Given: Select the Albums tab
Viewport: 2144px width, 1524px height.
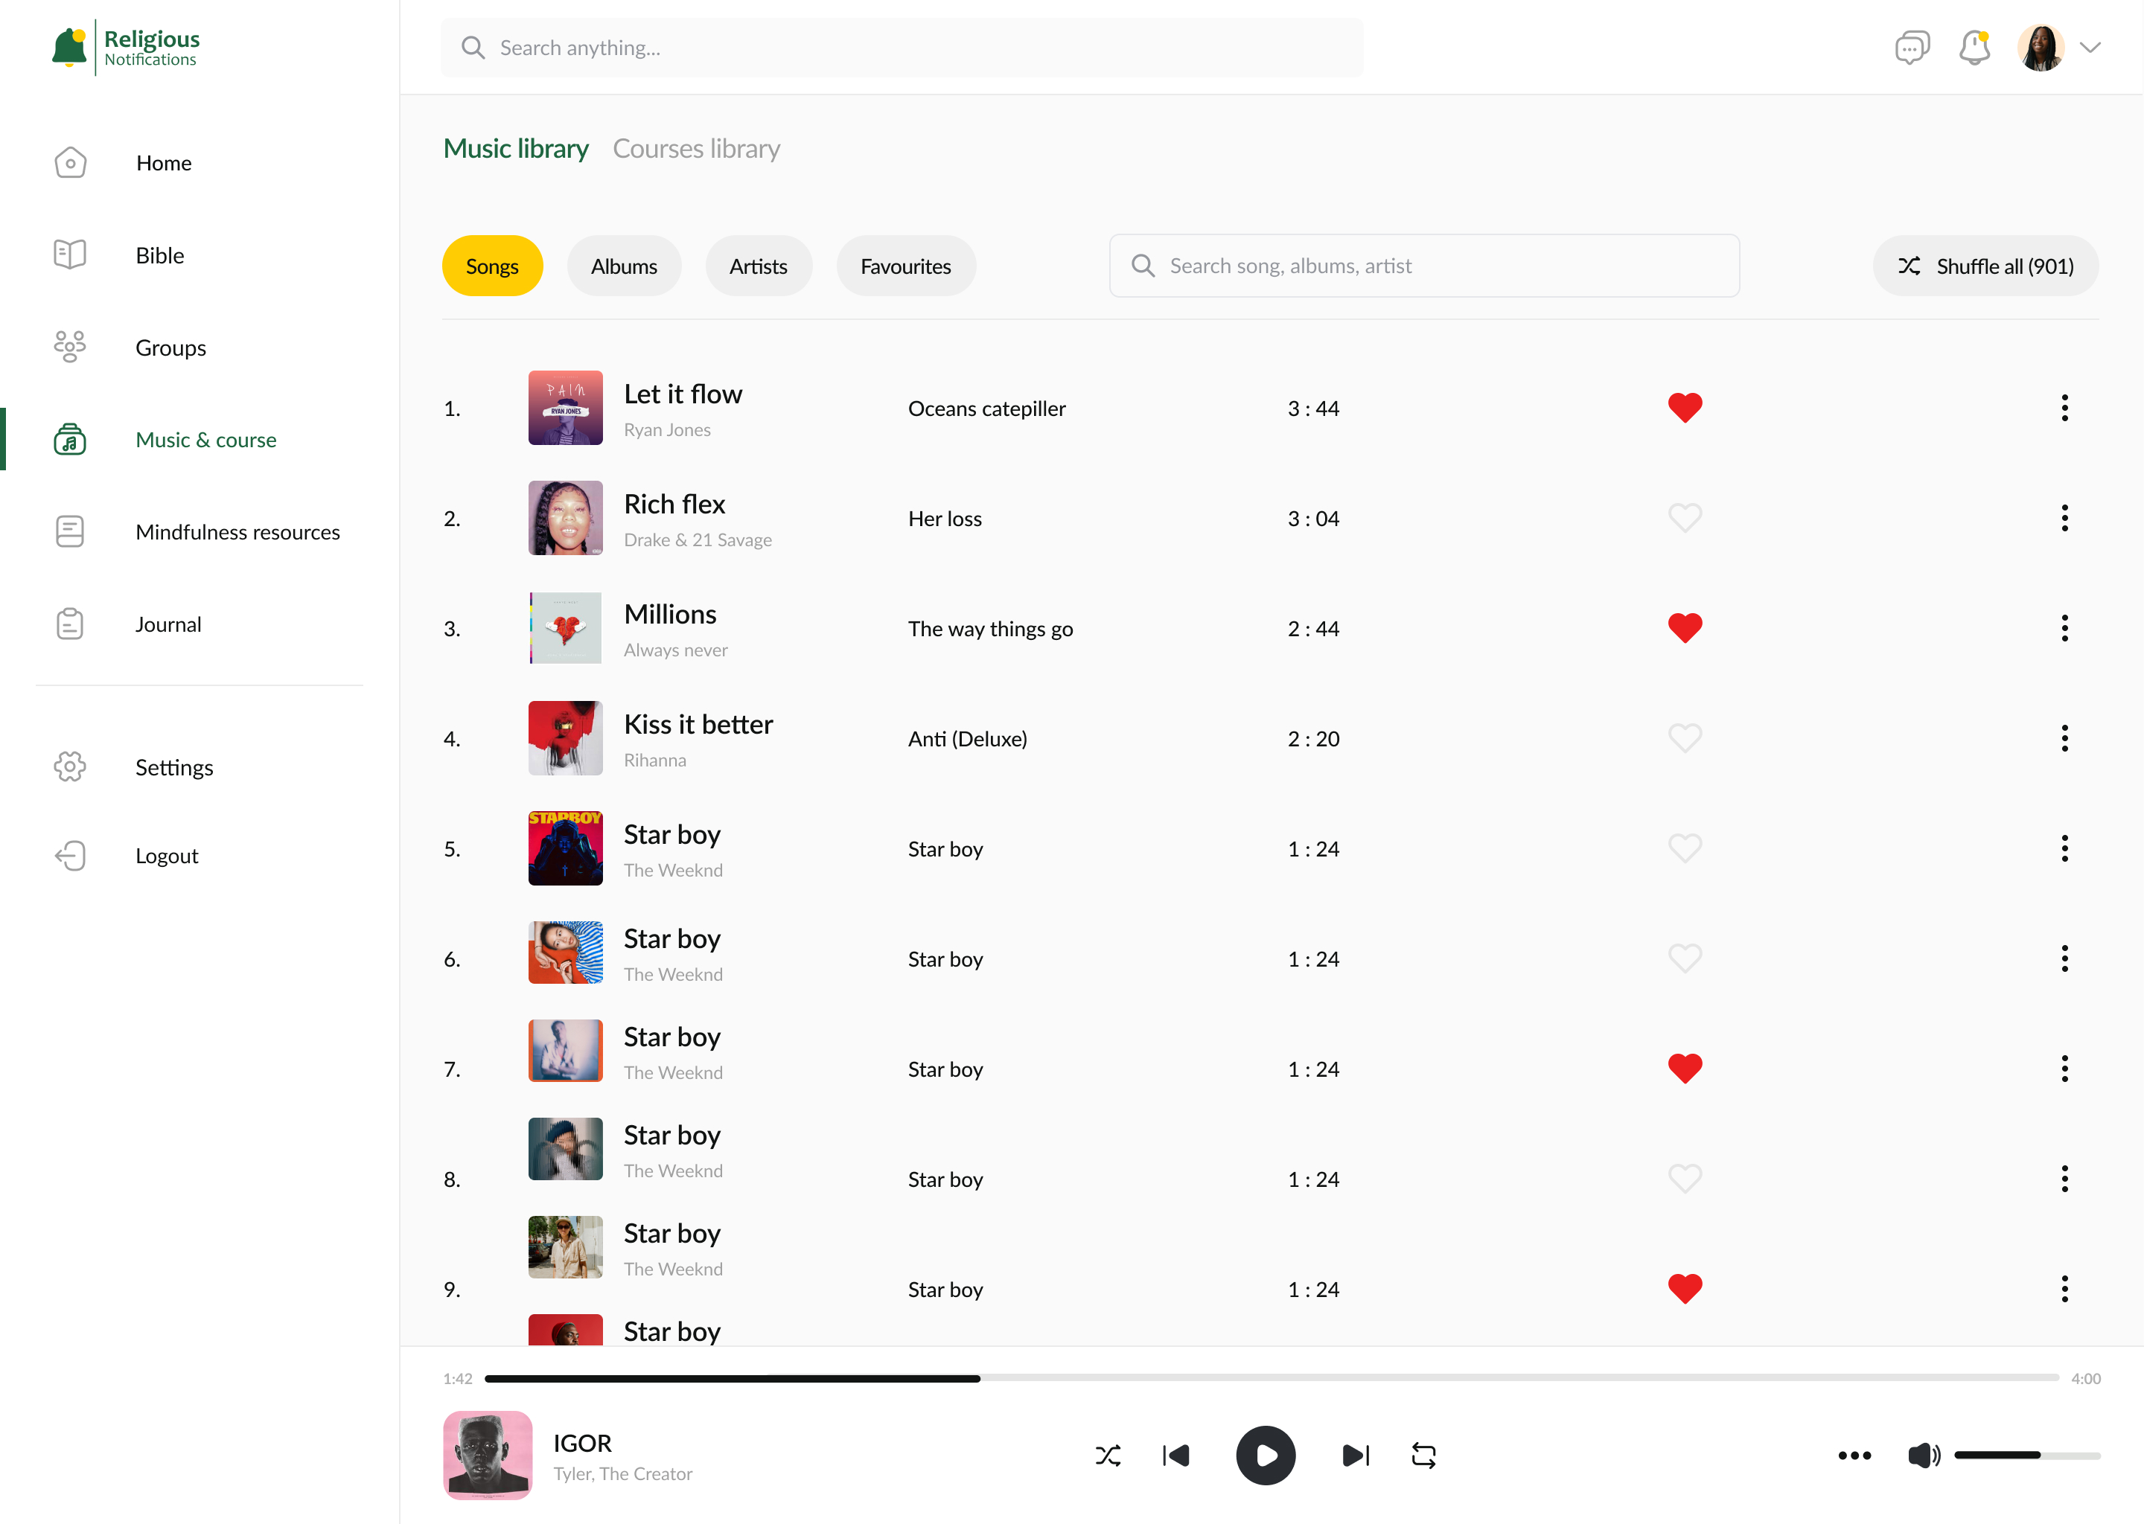Looking at the screenshot, I should pos(623,266).
